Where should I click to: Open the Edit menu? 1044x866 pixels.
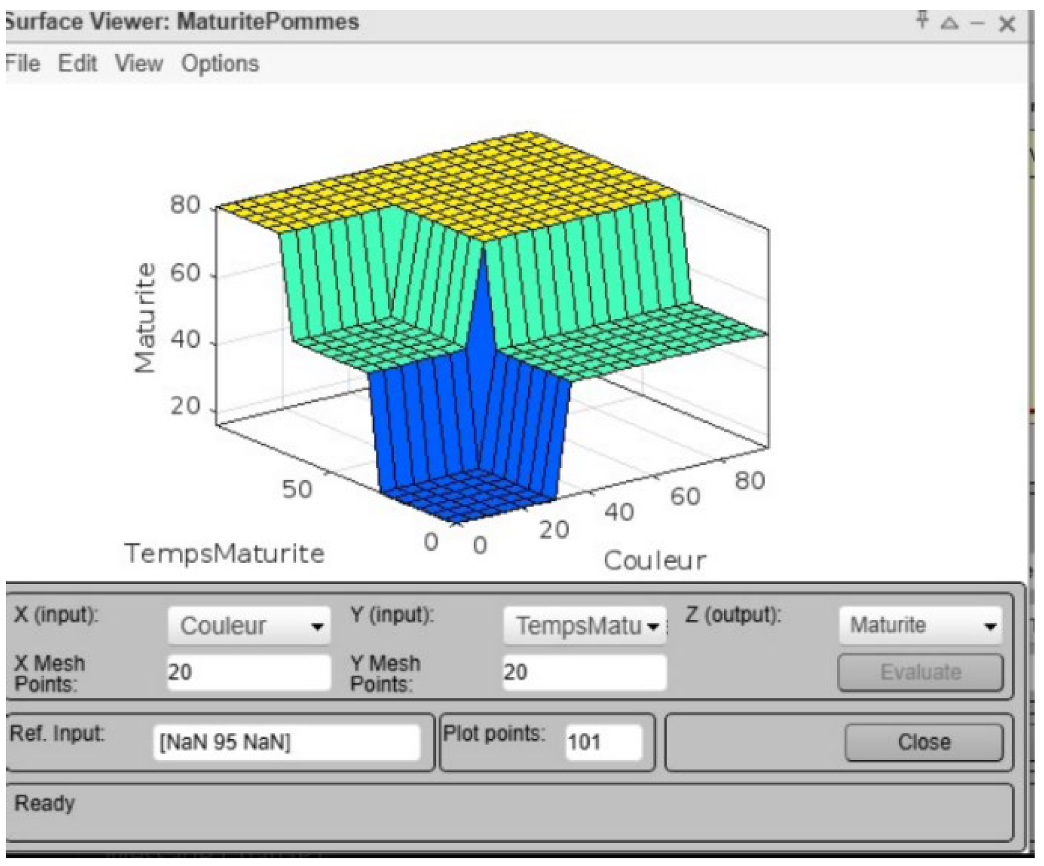pyautogui.click(x=78, y=63)
